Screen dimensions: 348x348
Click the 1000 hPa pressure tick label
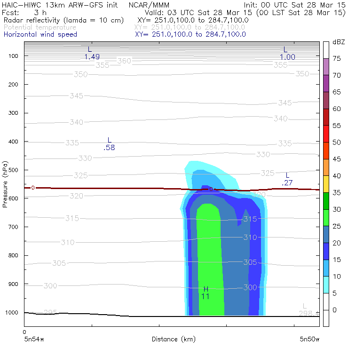click(12, 313)
